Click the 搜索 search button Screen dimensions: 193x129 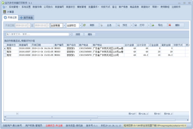(78, 34)
